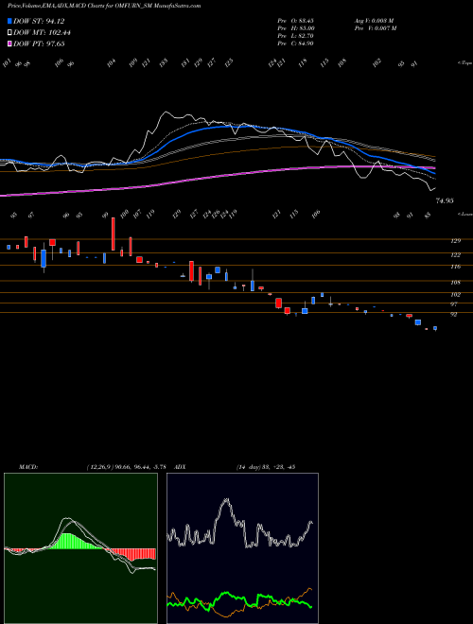Click the 'Pre H: 85.00' high value
The width and height of the screenshot is (473, 624).
tap(296, 28)
